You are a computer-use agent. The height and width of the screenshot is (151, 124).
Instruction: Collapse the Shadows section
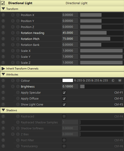3,110
